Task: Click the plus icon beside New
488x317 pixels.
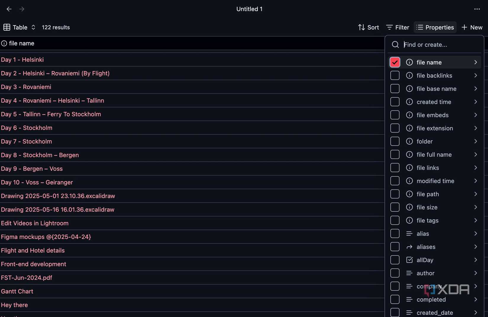Action: pos(464,27)
